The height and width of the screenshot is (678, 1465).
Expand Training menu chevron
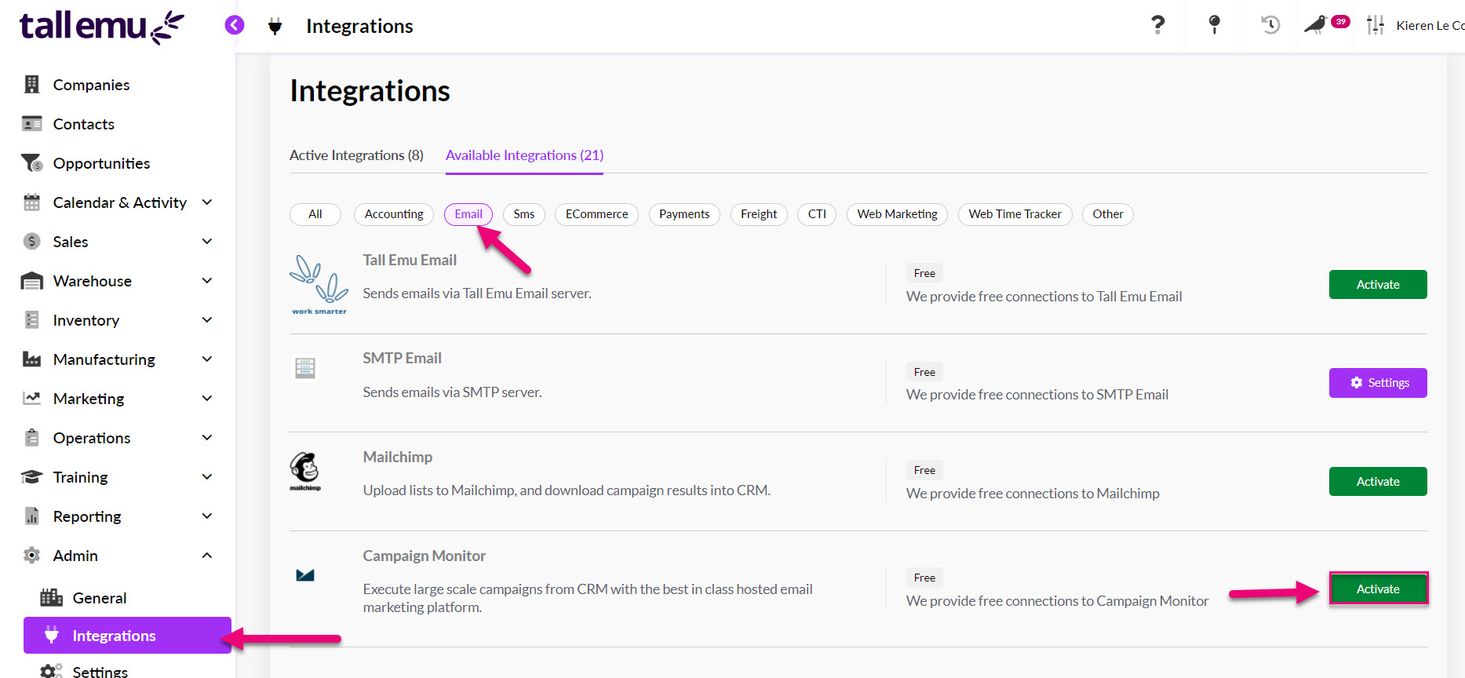coord(207,476)
